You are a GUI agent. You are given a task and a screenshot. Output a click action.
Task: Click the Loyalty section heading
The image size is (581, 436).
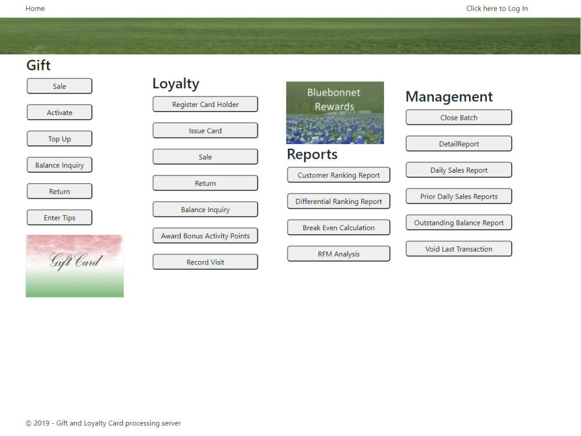pos(176,84)
